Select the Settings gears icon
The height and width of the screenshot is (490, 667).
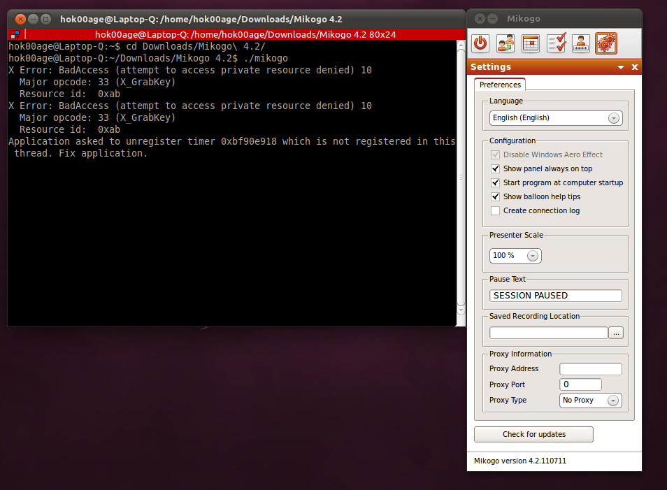point(605,43)
